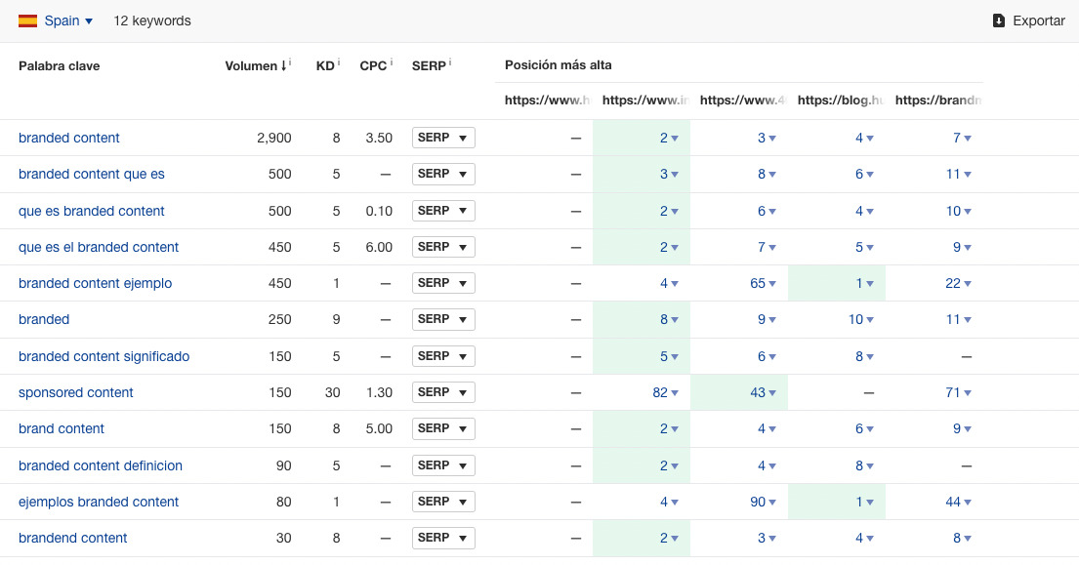Screen dimensions: 1079x565
Task: Open the keyword "branded content que es"
Action: coord(92,174)
